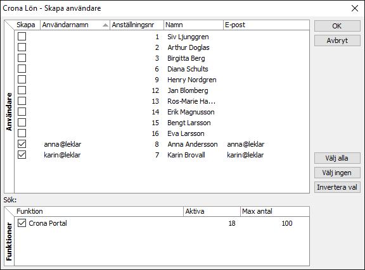Uncheck the Skapa box for Karin Brovall

click(22, 154)
